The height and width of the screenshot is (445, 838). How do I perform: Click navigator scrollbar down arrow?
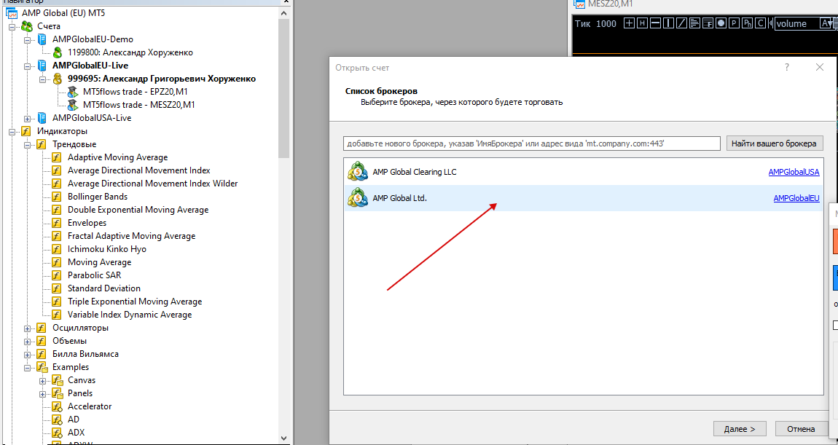[284, 438]
